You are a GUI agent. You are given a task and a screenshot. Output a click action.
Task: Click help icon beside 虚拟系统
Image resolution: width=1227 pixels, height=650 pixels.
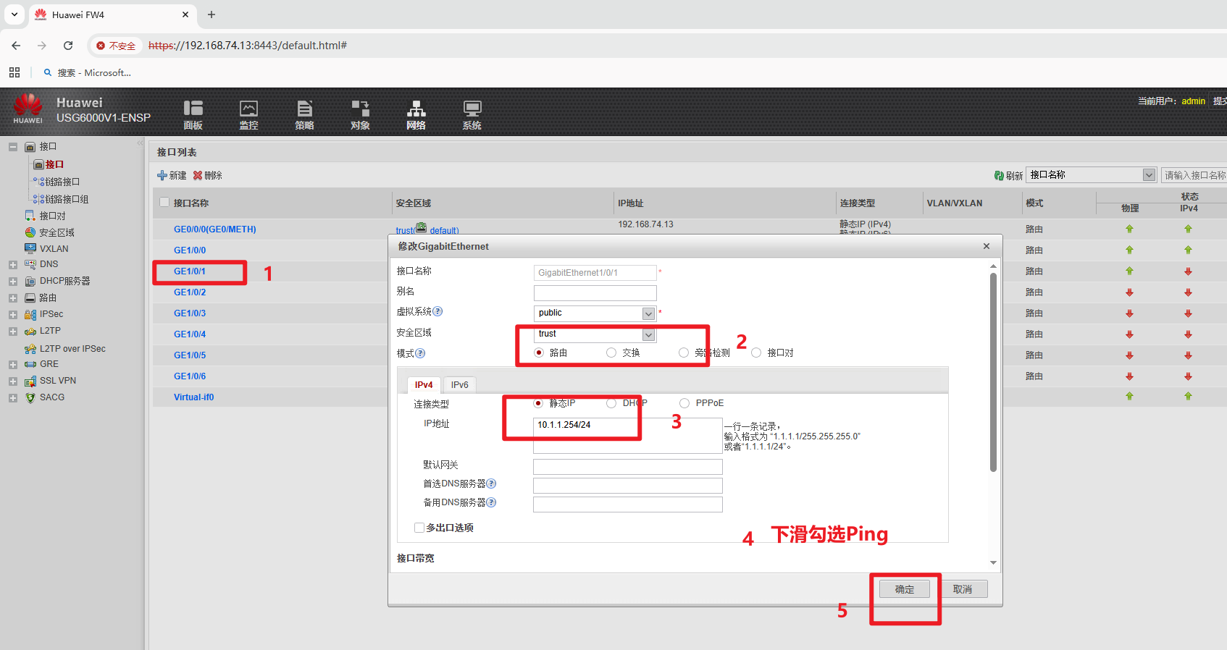coord(437,312)
